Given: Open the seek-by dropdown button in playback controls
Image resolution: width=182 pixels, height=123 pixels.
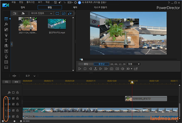Looking at the screenshot, I should 96,69.
